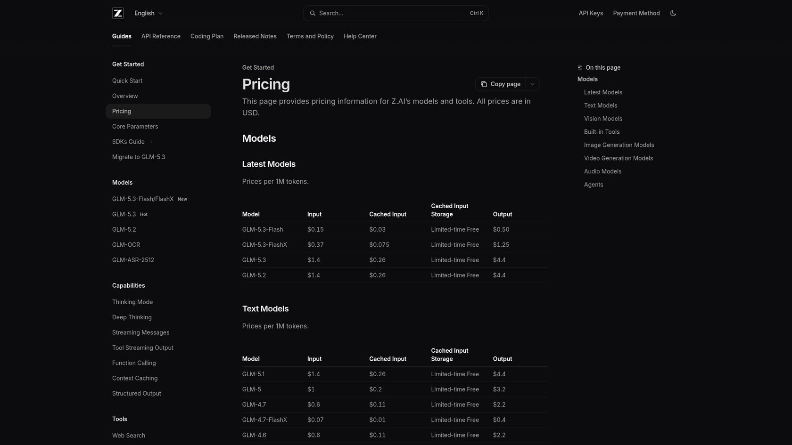Open Terms and Policy tab
792x445 pixels.
[310, 36]
